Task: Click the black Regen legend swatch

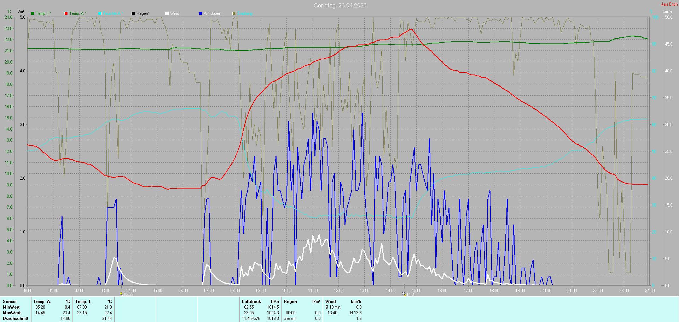Action: [x=133, y=13]
